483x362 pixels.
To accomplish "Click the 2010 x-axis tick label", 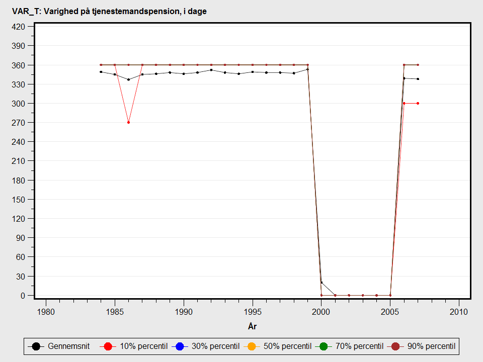I will 459,311.
